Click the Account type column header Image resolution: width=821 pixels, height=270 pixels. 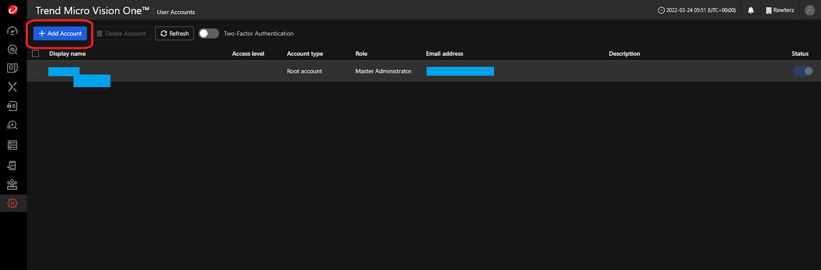click(305, 53)
